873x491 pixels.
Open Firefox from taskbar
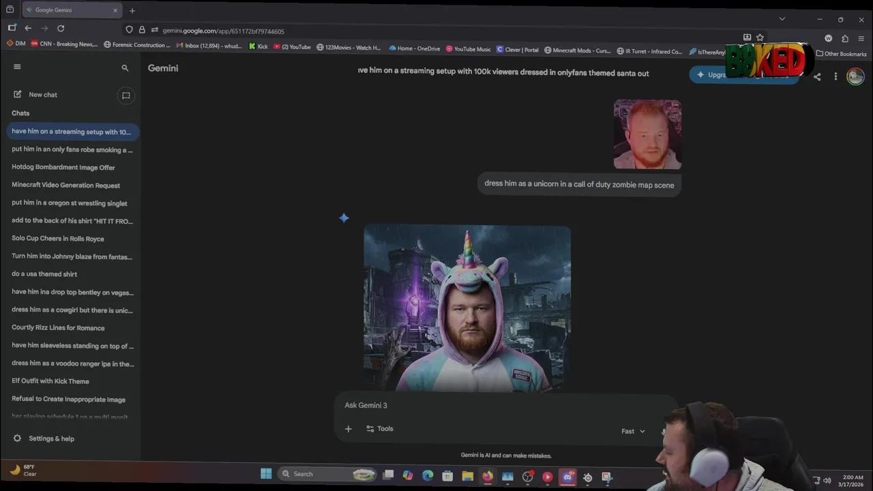(x=487, y=477)
